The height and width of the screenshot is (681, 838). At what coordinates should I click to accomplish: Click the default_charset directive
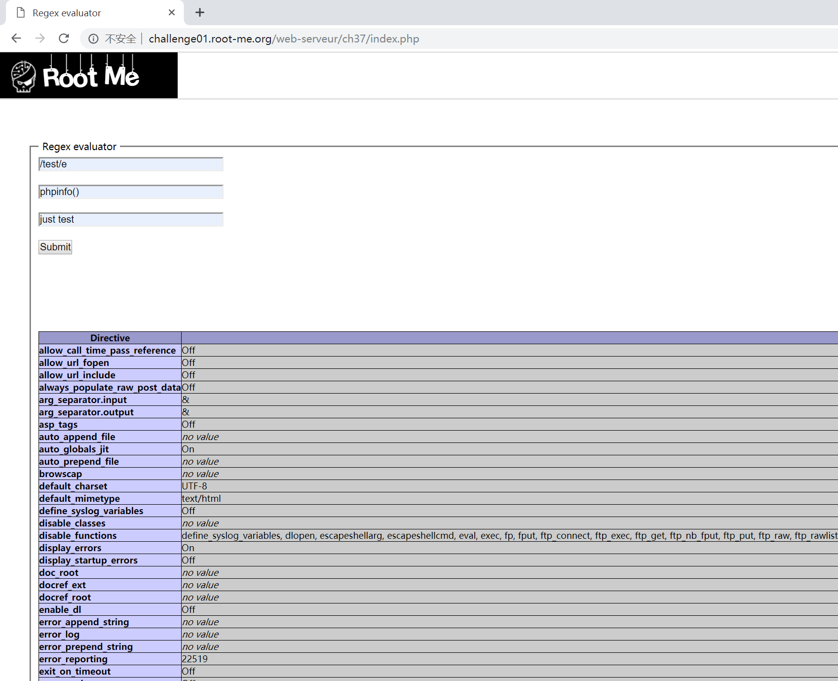point(73,486)
